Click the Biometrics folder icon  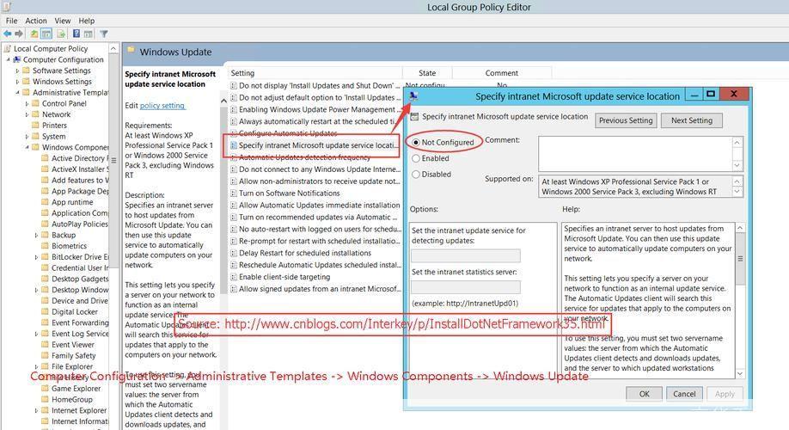pyautogui.click(x=45, y=246)
